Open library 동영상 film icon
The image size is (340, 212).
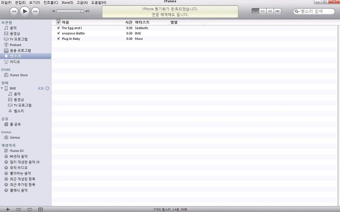tap(6, 33)
